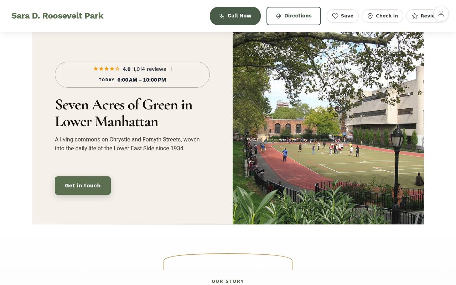Image resolution: width=456 pixels, height=285 pixels.
Task: Click the heart icon beside Save
Action: coord(335,16)
